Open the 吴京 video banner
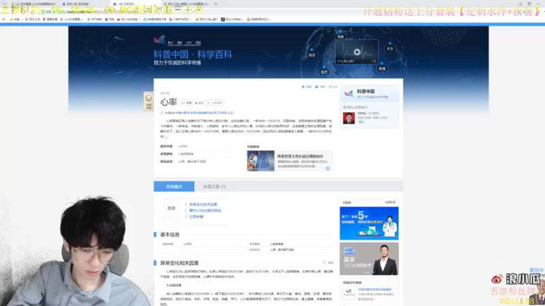The image size is (545, 306). tap(369, 259)
